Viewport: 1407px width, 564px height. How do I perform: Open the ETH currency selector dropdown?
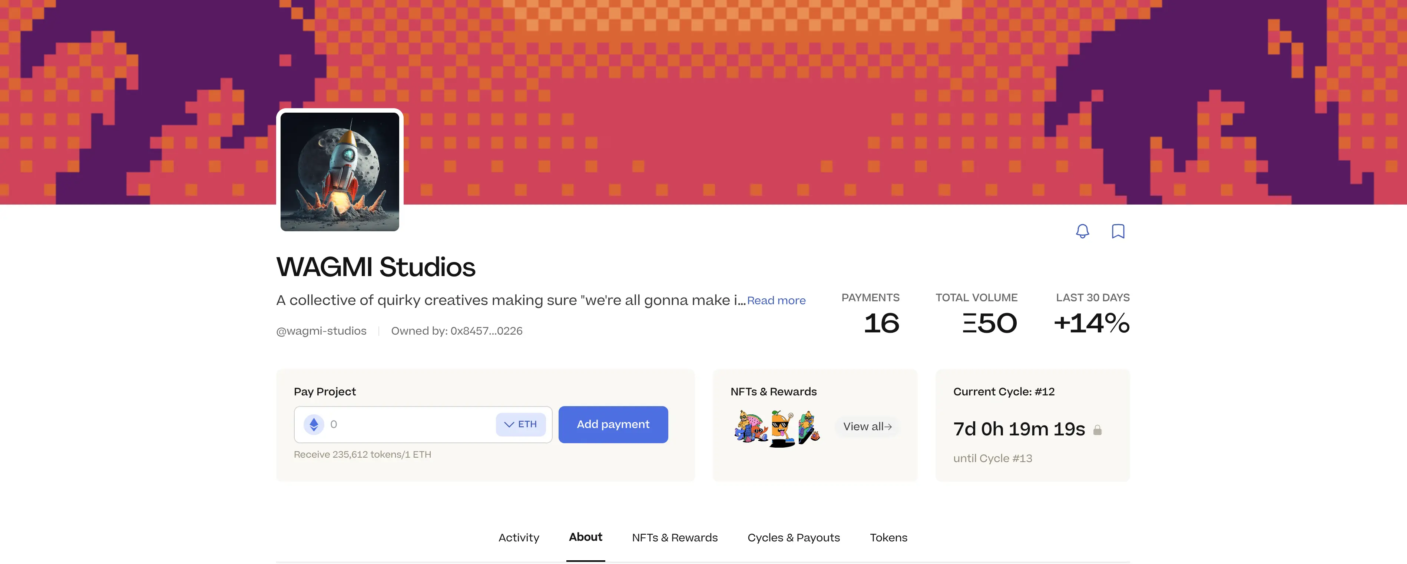tap(520, 424)
